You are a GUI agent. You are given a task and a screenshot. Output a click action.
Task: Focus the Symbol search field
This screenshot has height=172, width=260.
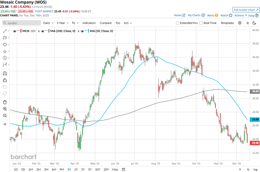point(22,23)
